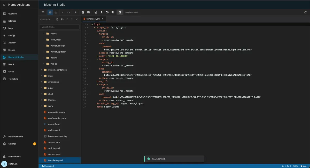Save the file with the floppy disk icon
This screenshot has width=310, height=168.
tap(50, 12)
